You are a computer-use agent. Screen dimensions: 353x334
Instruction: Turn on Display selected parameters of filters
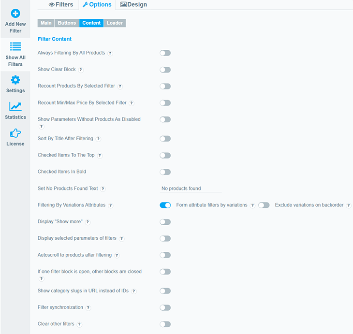(x=165, y=239)
